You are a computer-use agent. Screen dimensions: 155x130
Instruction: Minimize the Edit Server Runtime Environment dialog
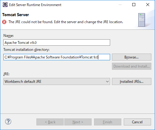(x=120, y=5)
